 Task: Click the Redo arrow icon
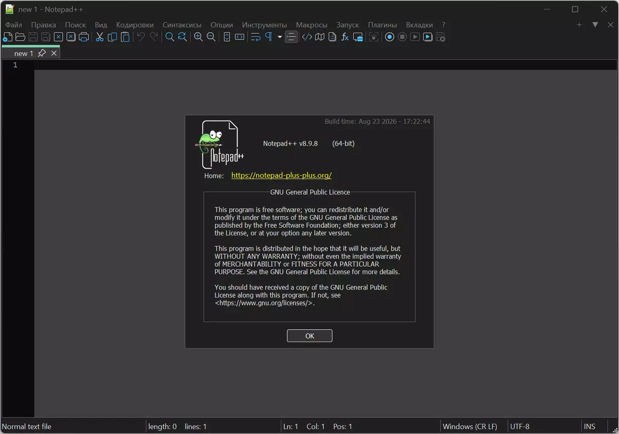click(154, 37)
